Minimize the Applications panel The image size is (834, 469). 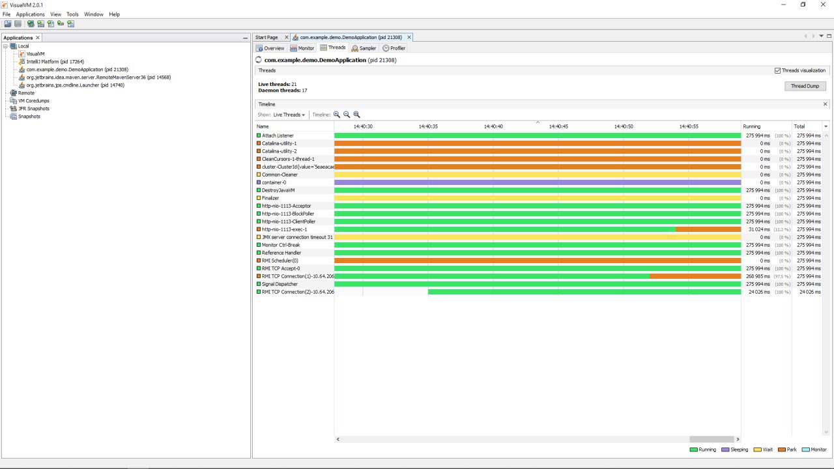245,38
